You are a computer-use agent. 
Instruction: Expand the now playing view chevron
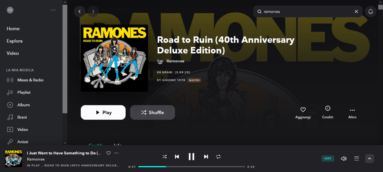tap(370, 159)
